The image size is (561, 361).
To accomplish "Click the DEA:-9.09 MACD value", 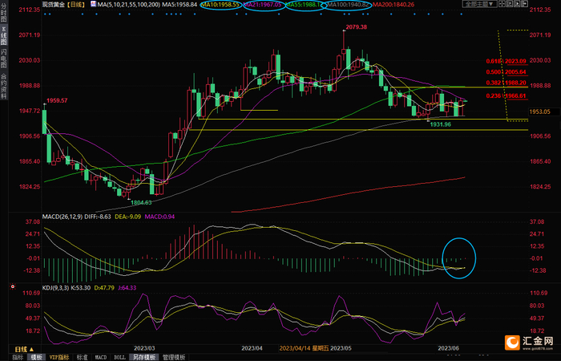I will [x=128, y=217].
